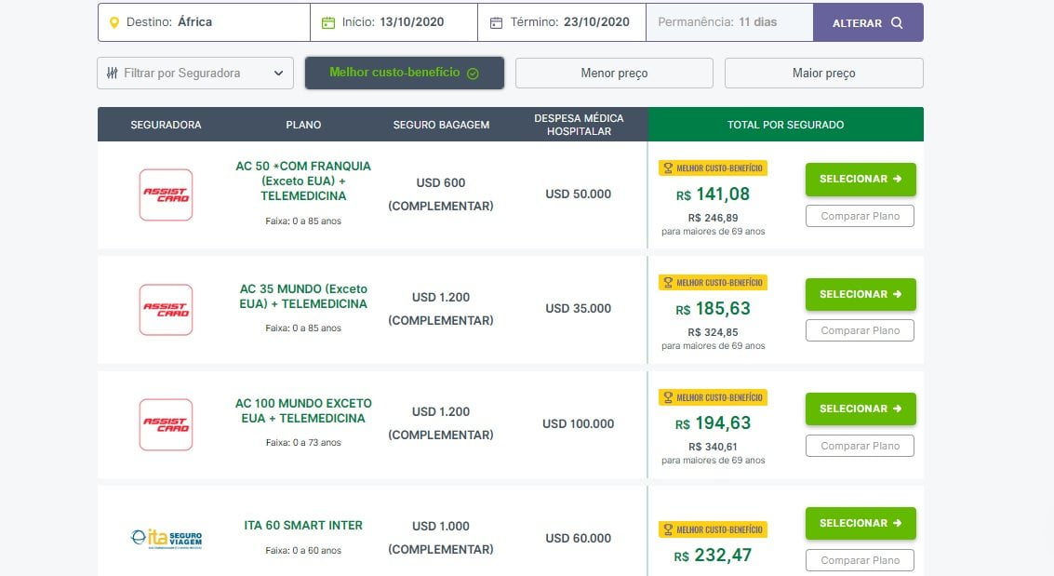Click the PLANO column header
1054x576 pixels.
pos(303,125)
